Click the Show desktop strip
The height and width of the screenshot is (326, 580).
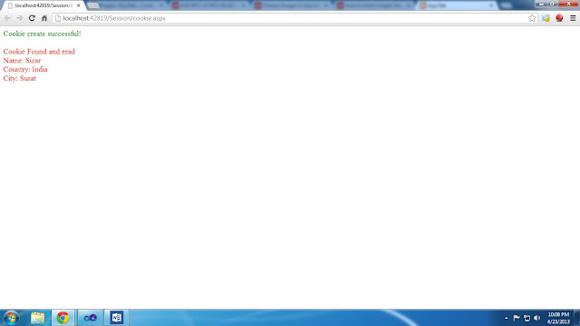tap(577, 318)
